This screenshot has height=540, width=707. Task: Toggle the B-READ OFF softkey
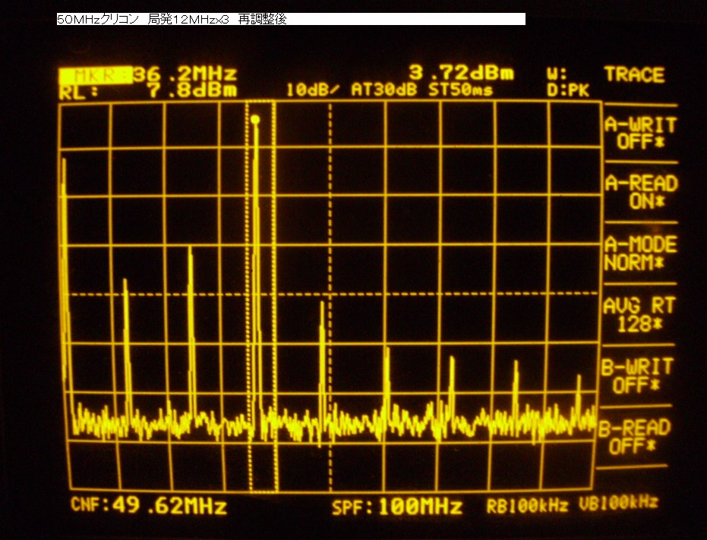coord(634,437)
